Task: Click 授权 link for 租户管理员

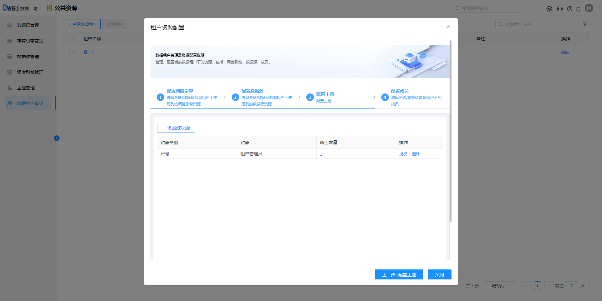Action: [403, 154]
